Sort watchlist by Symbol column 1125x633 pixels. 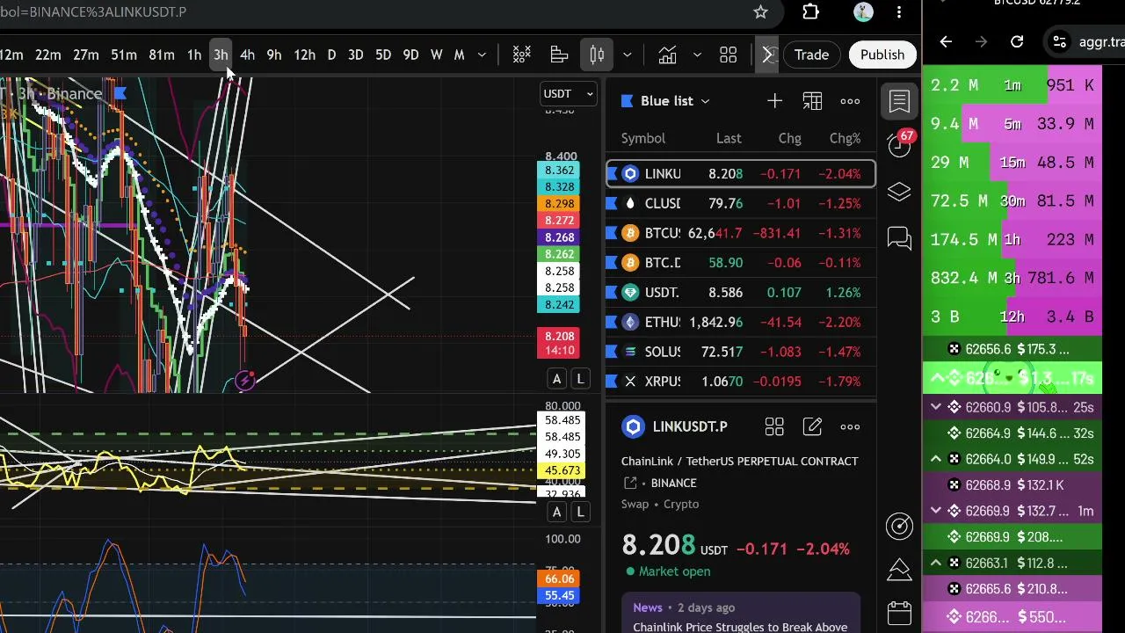tap(643, 138)
